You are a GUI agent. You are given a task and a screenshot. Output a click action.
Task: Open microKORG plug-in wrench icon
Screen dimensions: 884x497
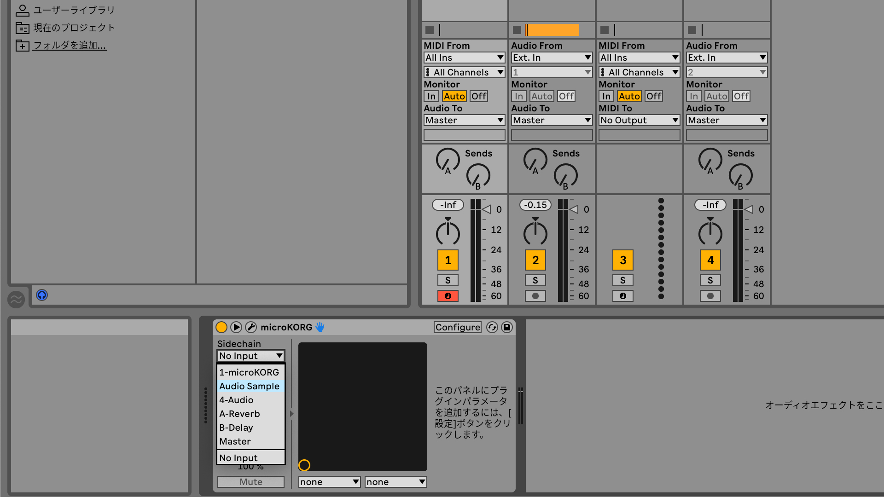(x=251, y=327)
